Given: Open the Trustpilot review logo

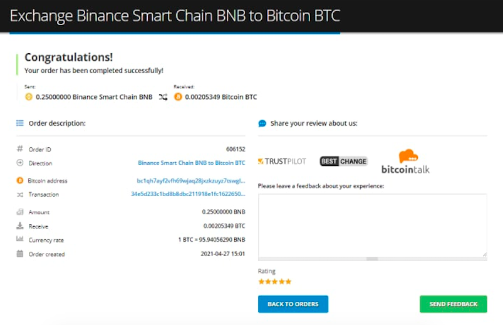Looking at the screenshot, I should 282,161.
